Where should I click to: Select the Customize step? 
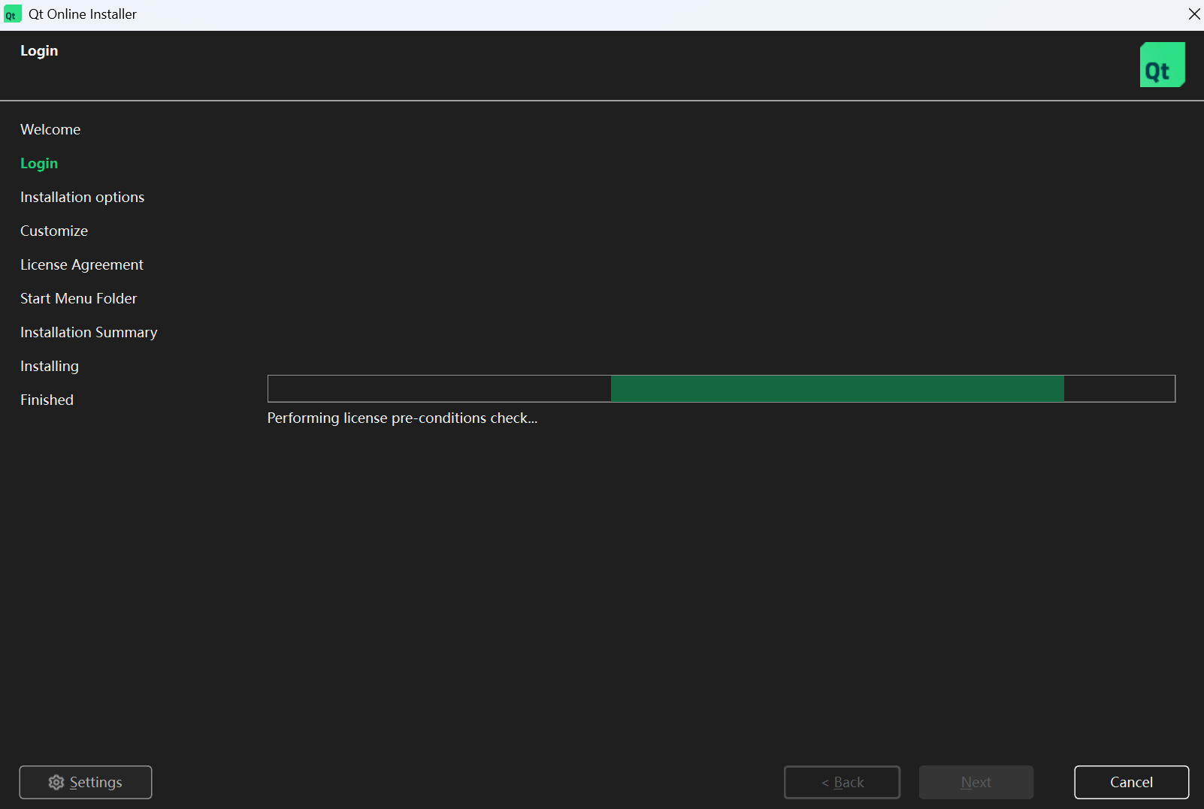[54, 231]
